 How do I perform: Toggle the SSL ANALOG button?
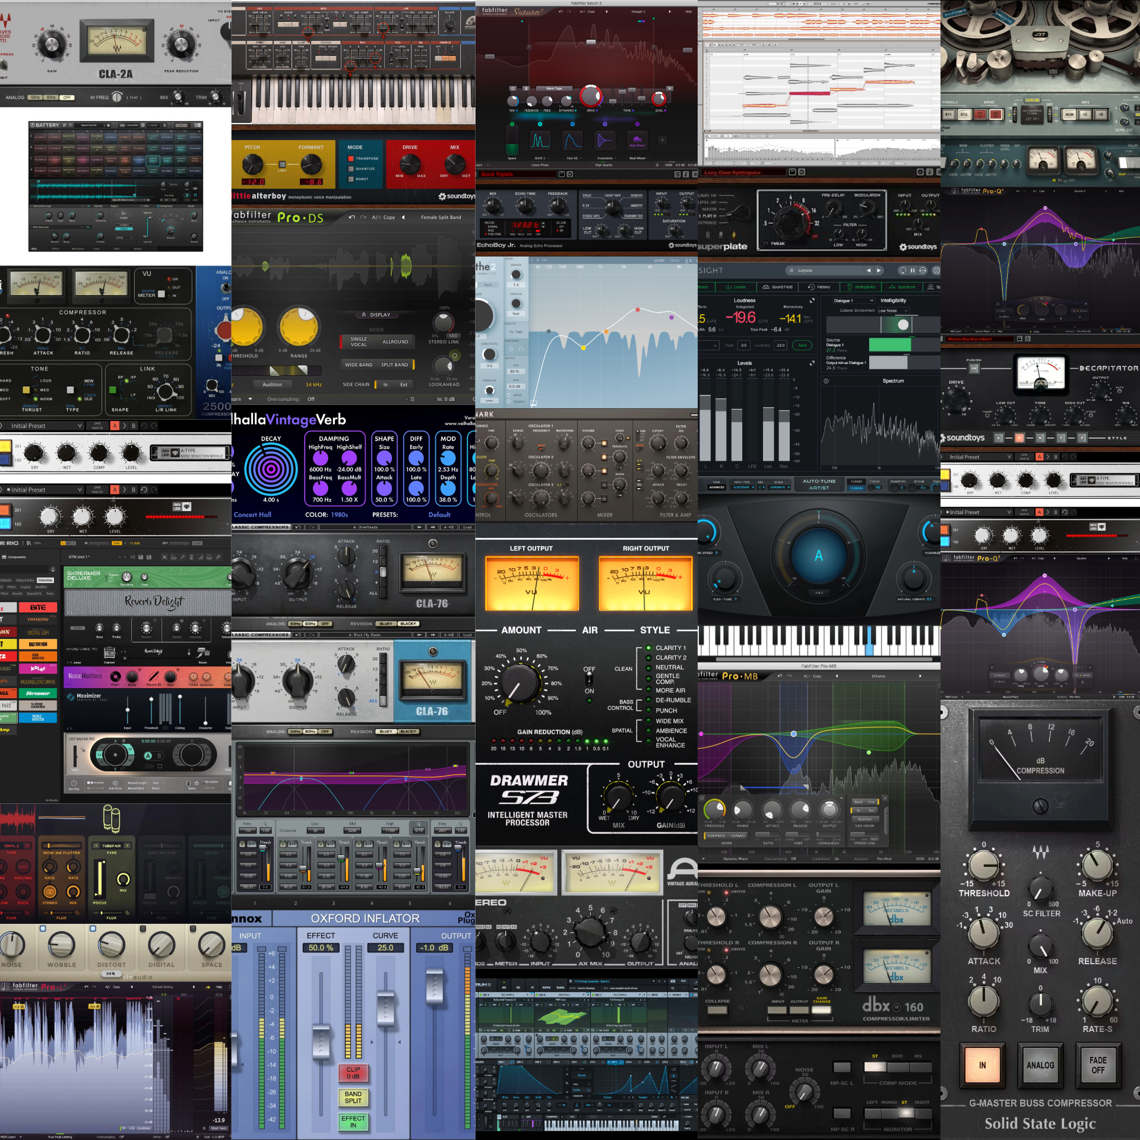[1040, 1065]
